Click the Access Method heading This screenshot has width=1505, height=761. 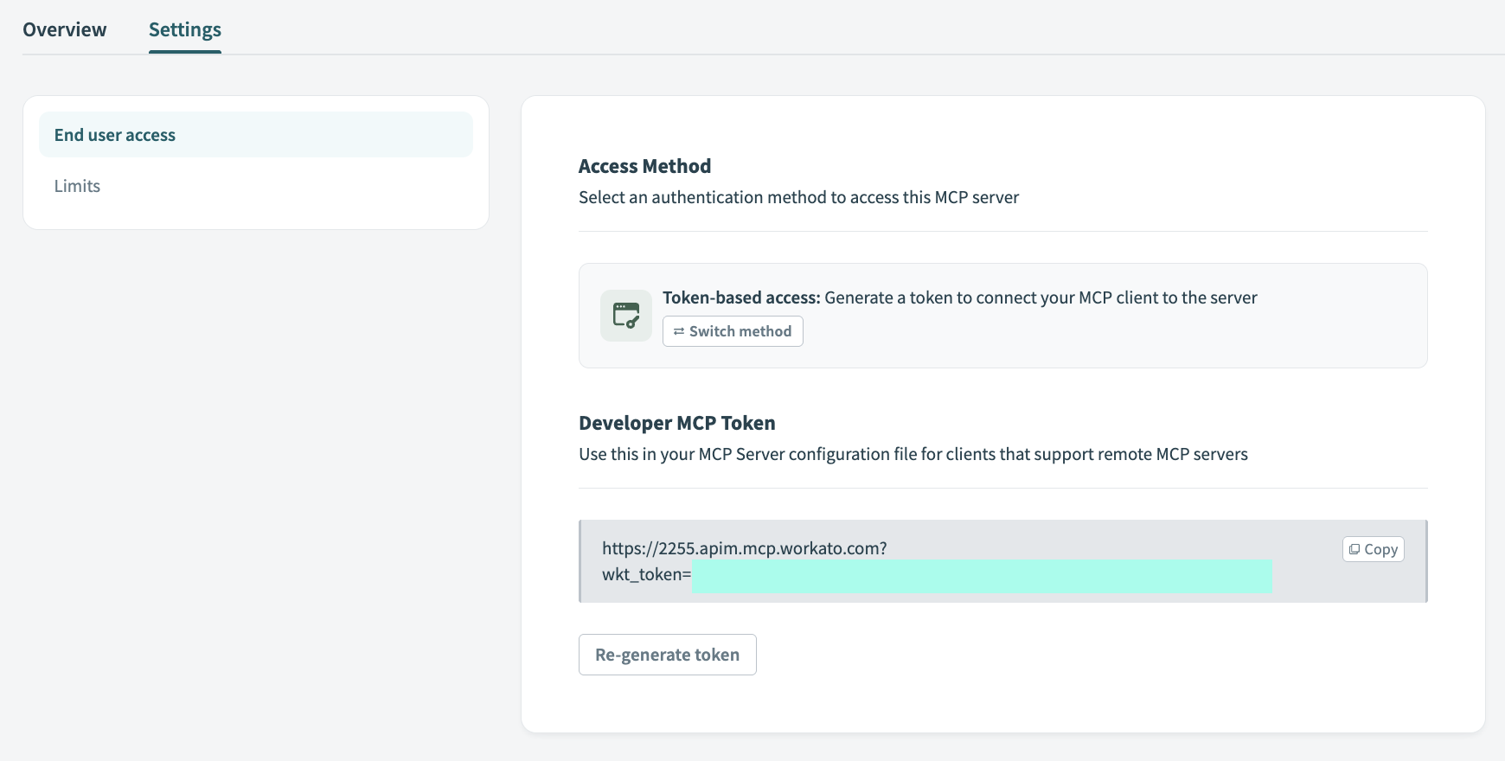(x=644, y=166)
